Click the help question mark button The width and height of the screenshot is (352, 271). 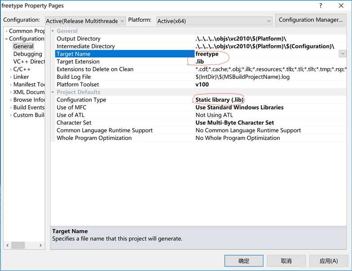[x=321, y=5]
